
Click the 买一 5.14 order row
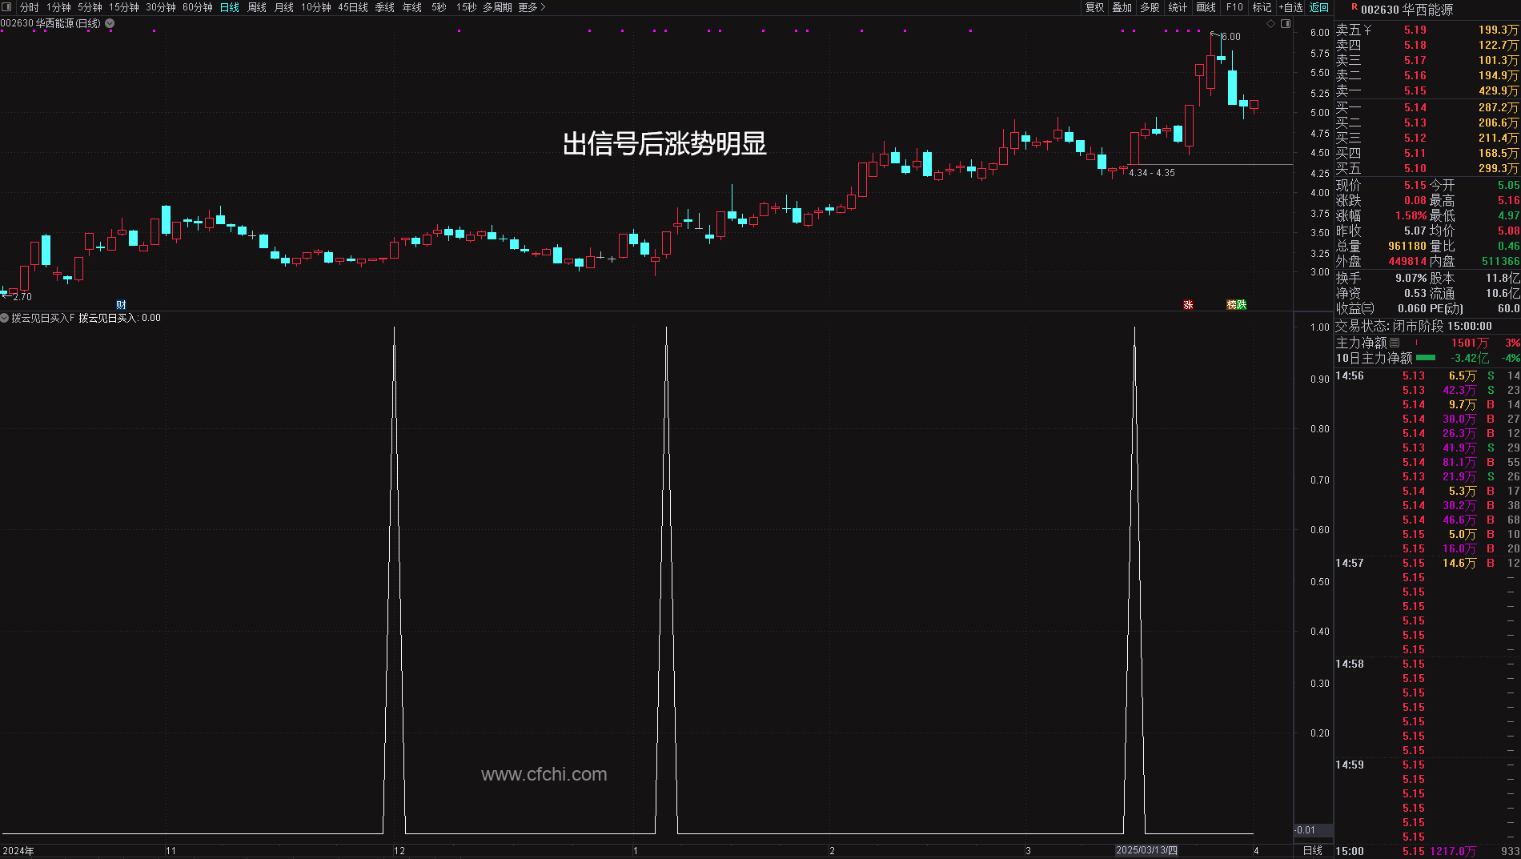click(1427, 107)
